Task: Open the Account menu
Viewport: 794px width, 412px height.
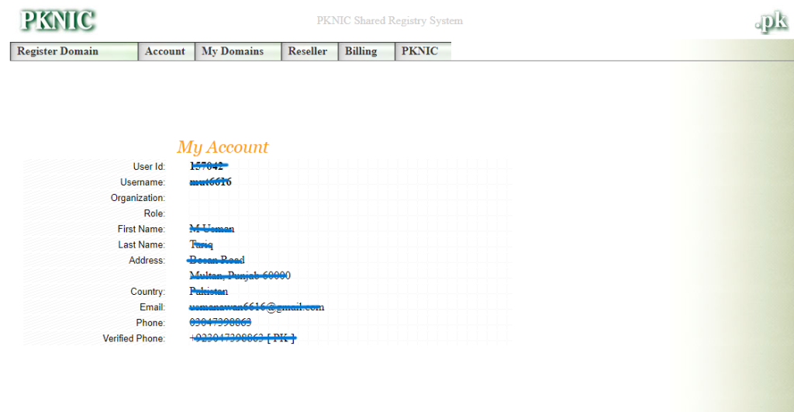Action: 165,51
